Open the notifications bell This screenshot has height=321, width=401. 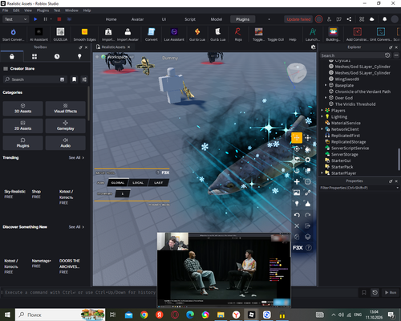coord(384,19)
